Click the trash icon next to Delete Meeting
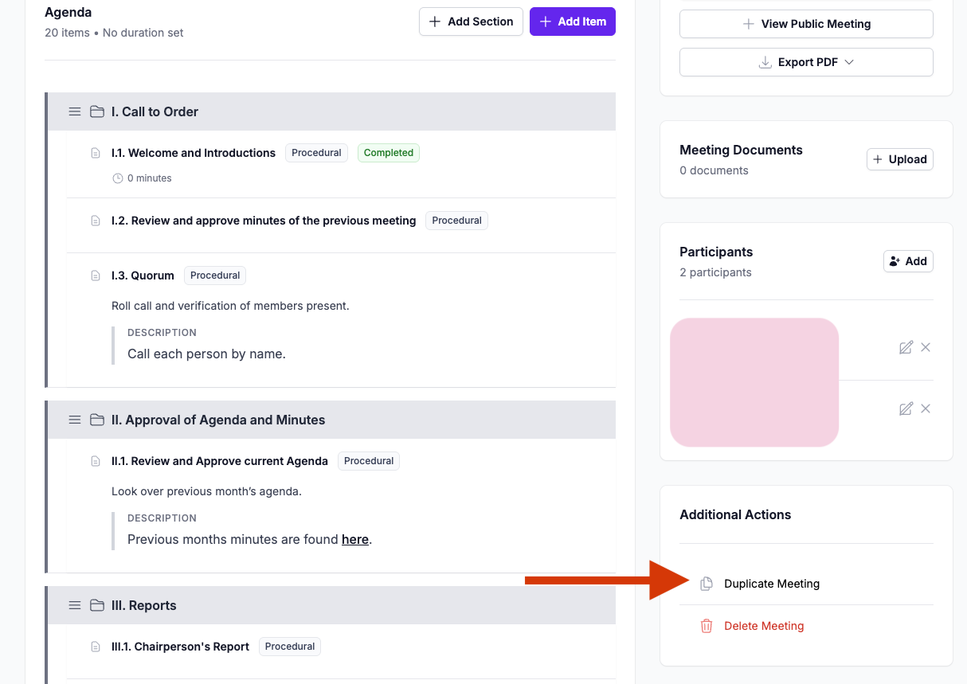This screenshot has width=967, height=684. 707,626
